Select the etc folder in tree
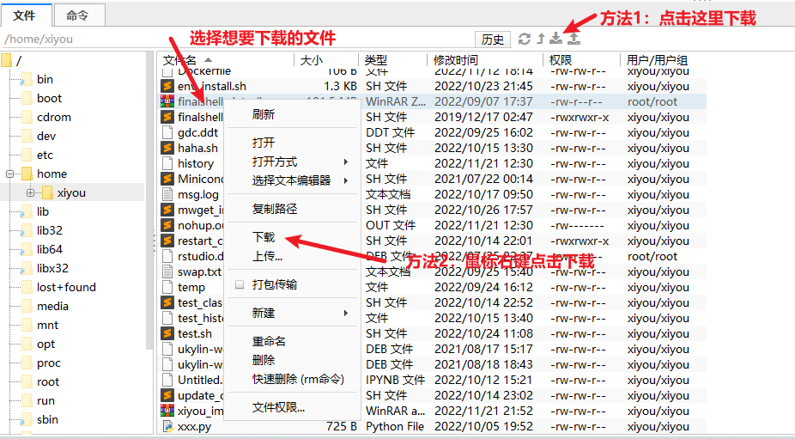The height and width of the screenshot is (439, 795). tap(45, 155)
